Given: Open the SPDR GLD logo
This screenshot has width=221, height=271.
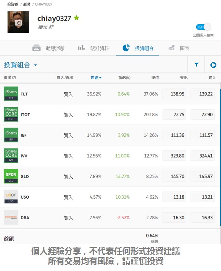Looking at the screenshot, I should point(11,176).
